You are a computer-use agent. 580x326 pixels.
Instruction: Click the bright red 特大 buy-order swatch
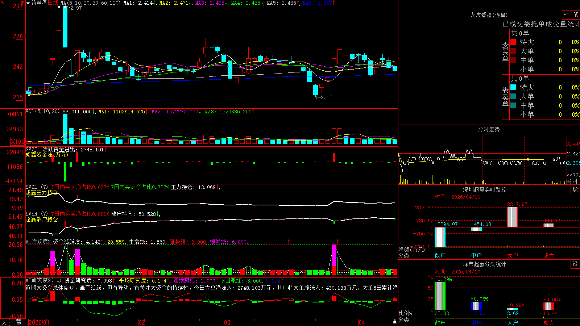pyautogui.click(x=513, y=42)
